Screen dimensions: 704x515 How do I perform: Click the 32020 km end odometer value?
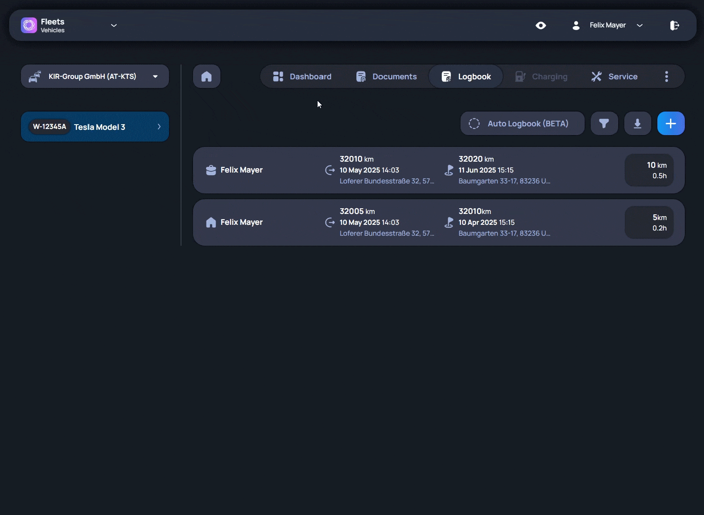476,159
